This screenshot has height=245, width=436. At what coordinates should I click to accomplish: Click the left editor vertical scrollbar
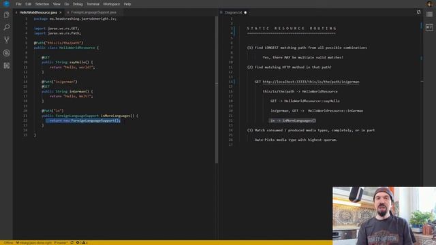point(217,90)
